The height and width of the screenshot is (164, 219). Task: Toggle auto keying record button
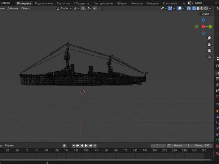(x=64, y=146)
